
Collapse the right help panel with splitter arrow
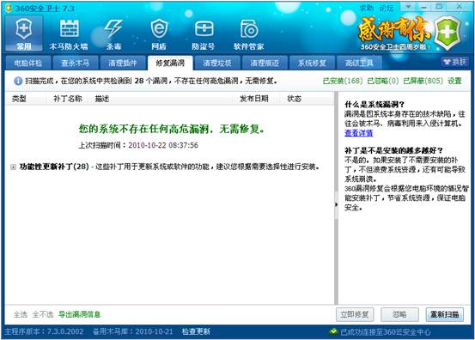point(336,204)
